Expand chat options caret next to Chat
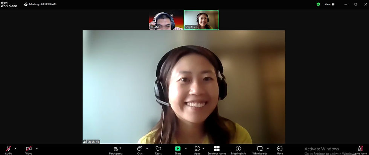Viewport: 369px width, 155px height. (147, 149)
